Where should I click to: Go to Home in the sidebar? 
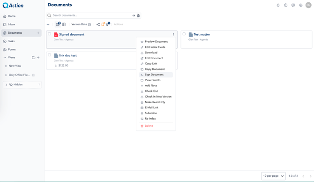point(22,16)
